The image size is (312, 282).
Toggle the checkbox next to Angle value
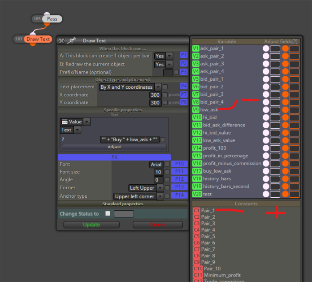pyautogui.click(x=167, y=179)
